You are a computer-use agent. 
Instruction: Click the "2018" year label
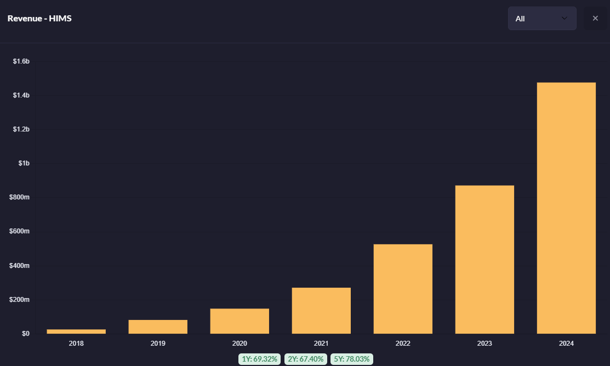coord(76,344)
